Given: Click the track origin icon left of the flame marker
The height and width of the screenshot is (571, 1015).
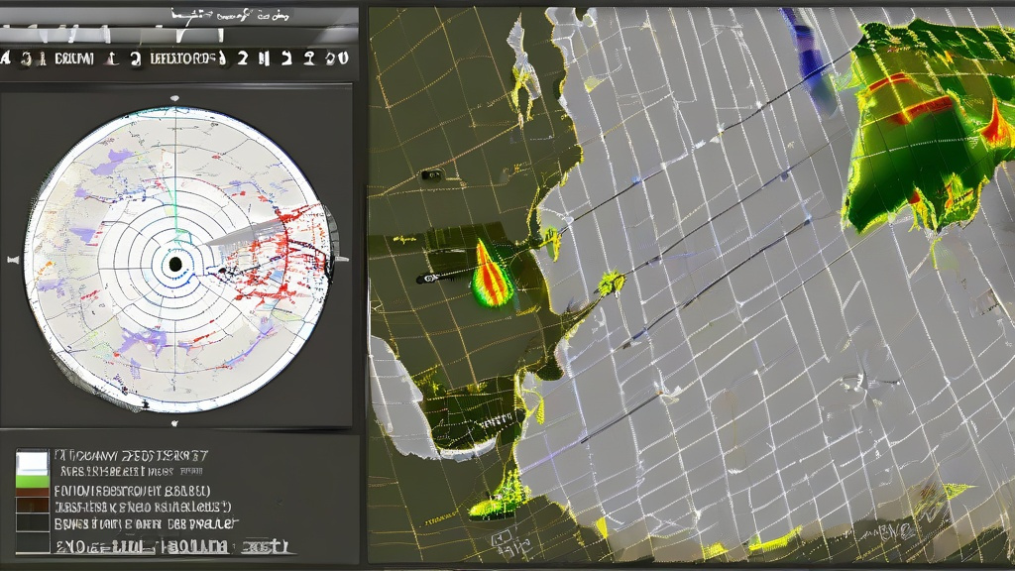Looking at the screenshot, I should [428, 279].
